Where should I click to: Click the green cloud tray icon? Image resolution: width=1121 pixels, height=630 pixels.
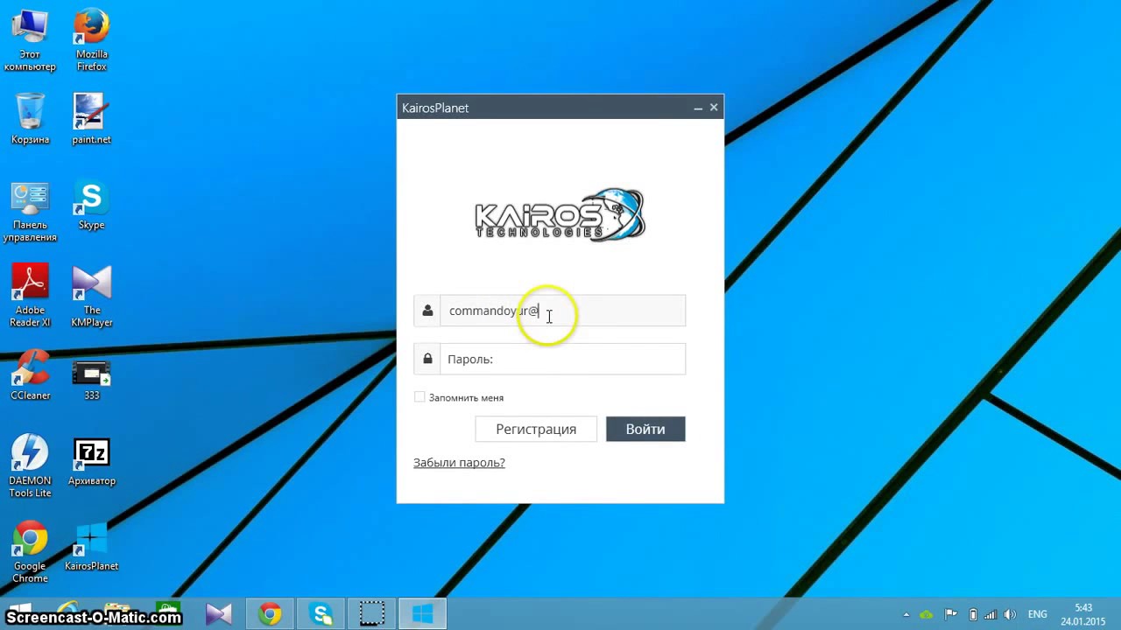pos(927,615)
